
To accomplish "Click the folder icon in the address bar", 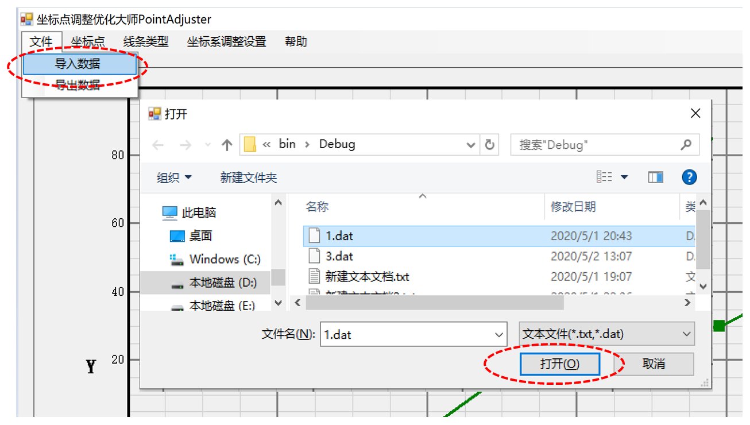I will tap(249, 144).
